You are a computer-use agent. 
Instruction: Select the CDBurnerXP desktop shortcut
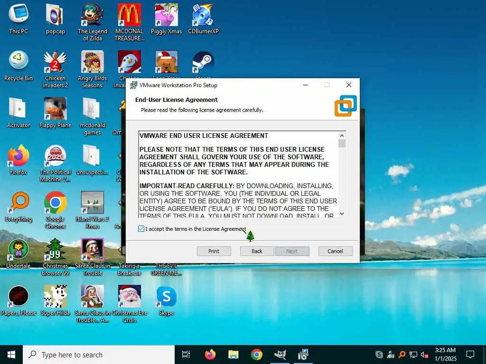(x=203, y=19)
